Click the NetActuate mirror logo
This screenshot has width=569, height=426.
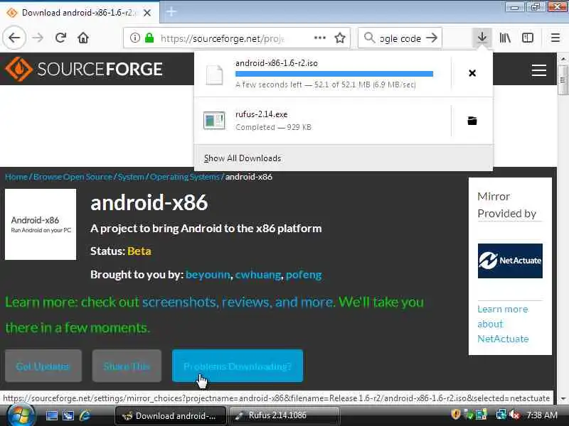point(510,261)
